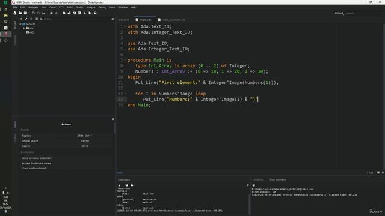Click the Aa icon in the toolbar
This screenshot has width=385, height=216.
coord(43,13)
